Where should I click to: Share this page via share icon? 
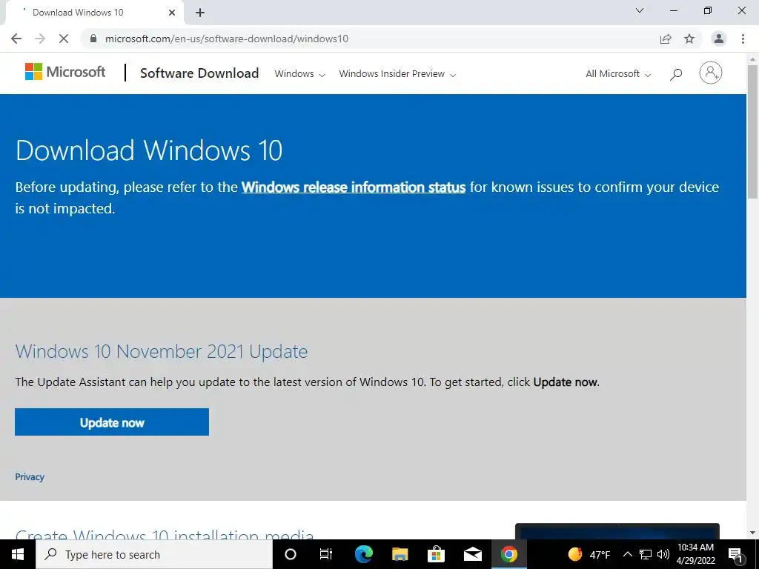pos(666,39)
